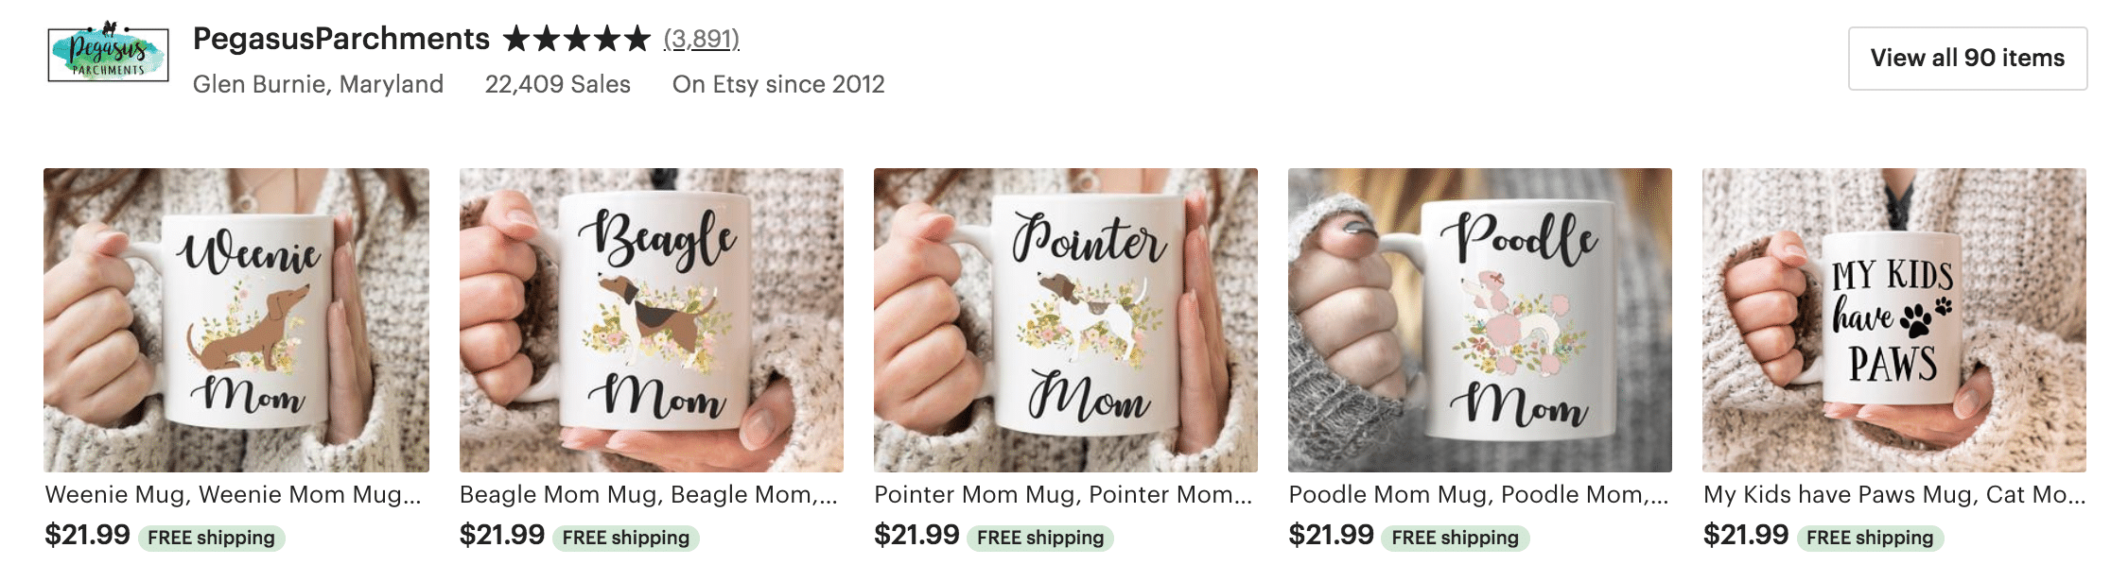2111x582 pixels.
Task: Click the Weenie Mug listing title
Action: (233, 494)
